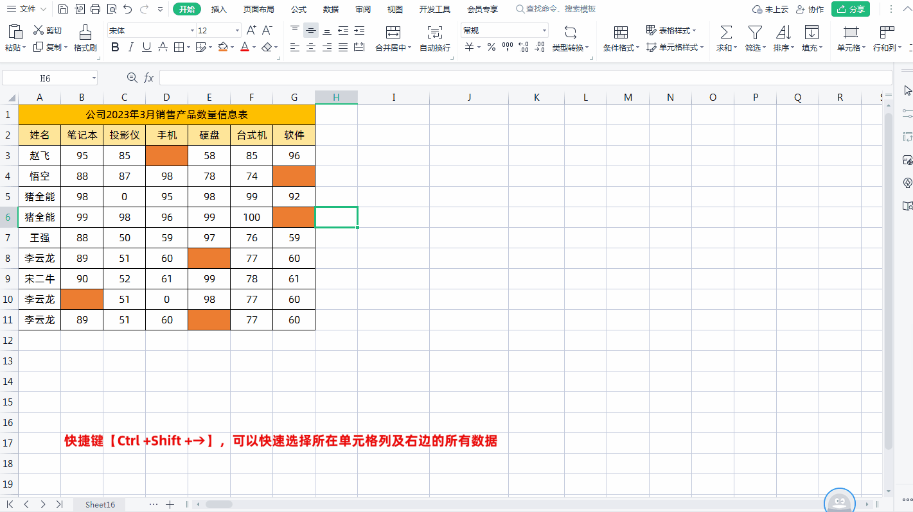Screen dimensions: 913x512
Task: Toggle Italic formatting
Action: [x=131, y=47]
